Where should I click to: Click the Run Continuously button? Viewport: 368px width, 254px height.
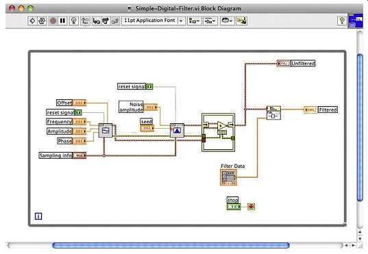click(x=42, y=21)
